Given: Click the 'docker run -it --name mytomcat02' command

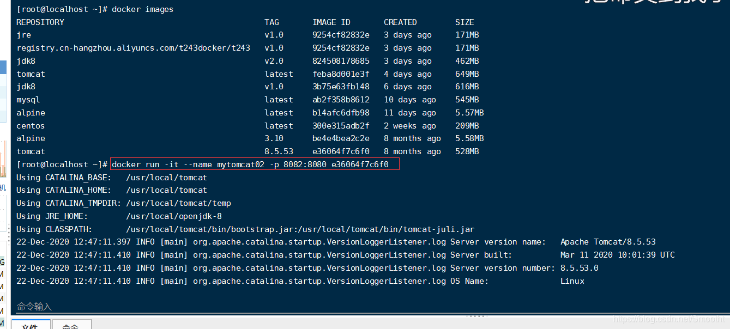Looking at the screenshot, I should tap(250, 164).
